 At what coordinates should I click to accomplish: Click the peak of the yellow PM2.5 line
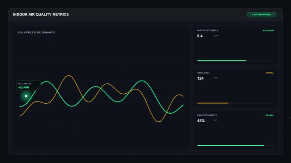(x=69, y=75)
